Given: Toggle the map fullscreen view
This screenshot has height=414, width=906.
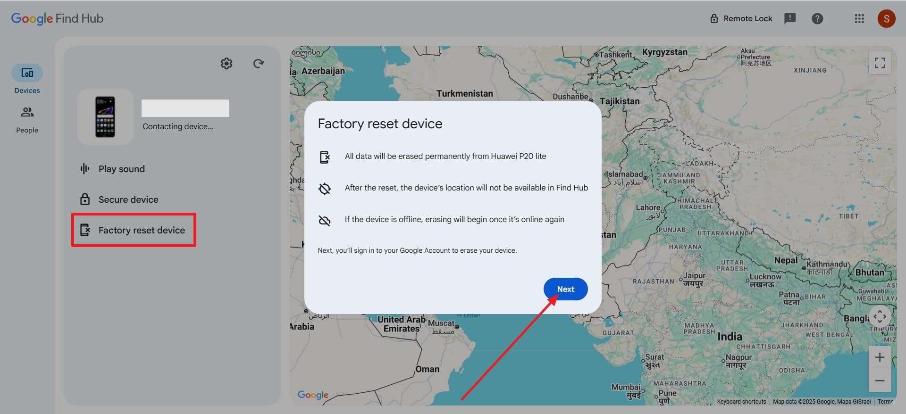Looking at the screenshot, I should (x=880, y=63).
